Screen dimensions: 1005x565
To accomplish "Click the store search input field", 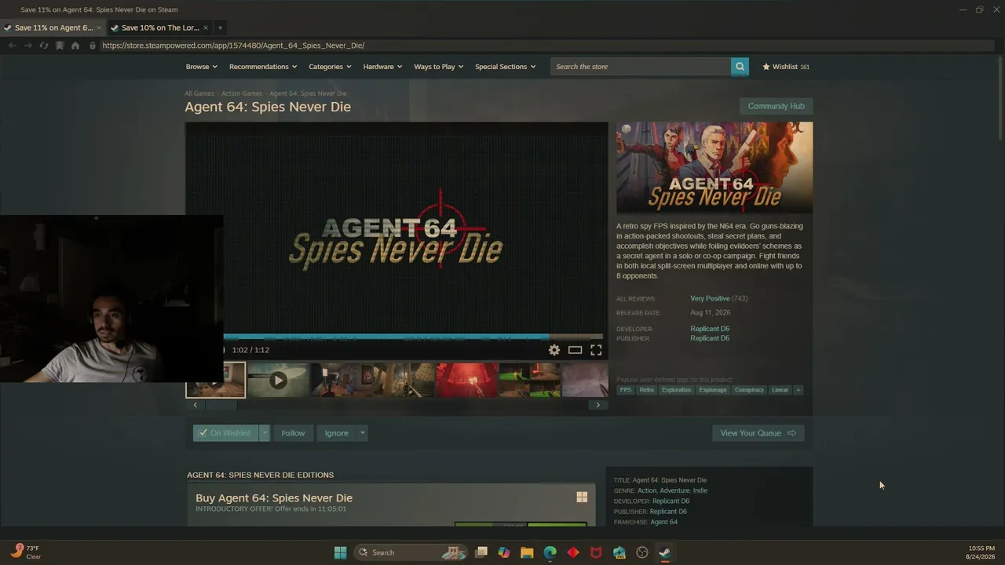I will click(x=641, y=67).
